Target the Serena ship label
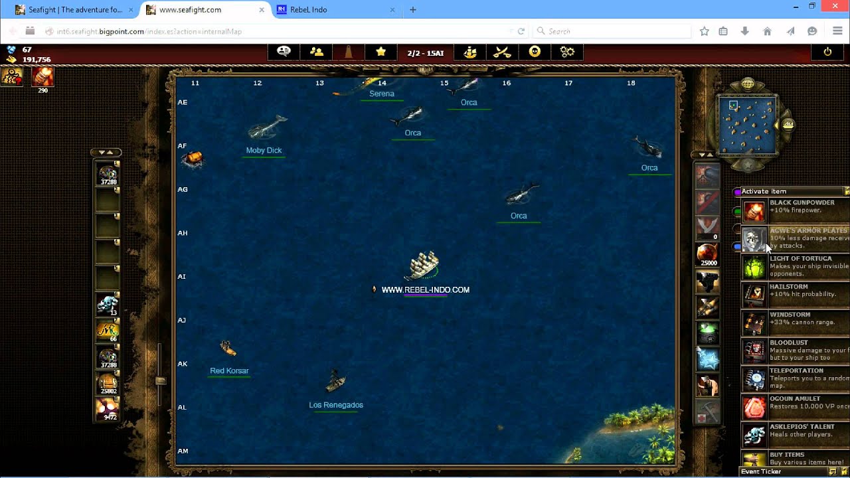850x478 pixels. (382, 94)
